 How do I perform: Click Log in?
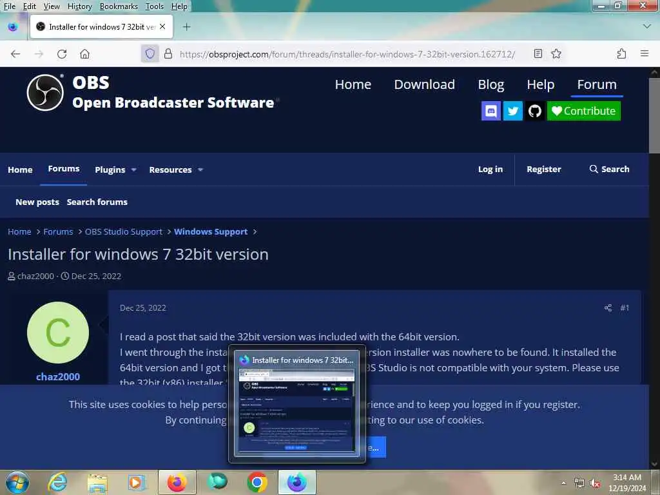click(490, 169)
